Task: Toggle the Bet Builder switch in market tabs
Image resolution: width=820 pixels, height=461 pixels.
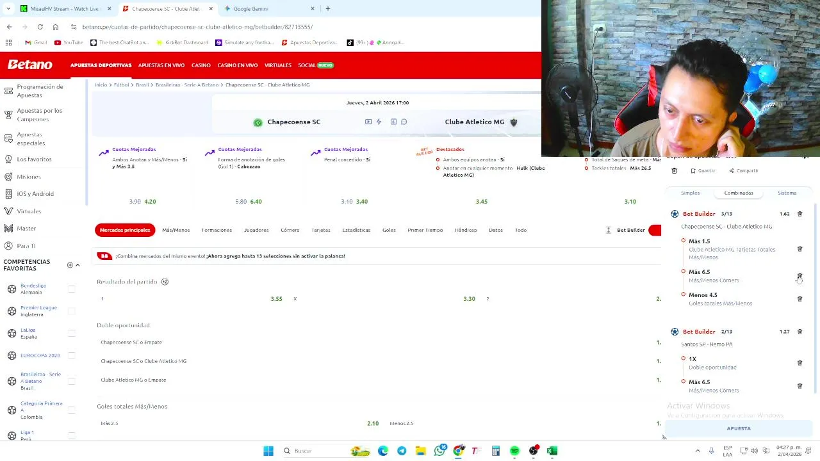Action: (655, 230)
